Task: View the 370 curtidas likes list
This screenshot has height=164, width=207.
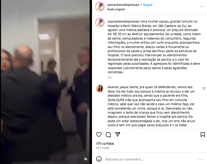Action: [105, 143]
